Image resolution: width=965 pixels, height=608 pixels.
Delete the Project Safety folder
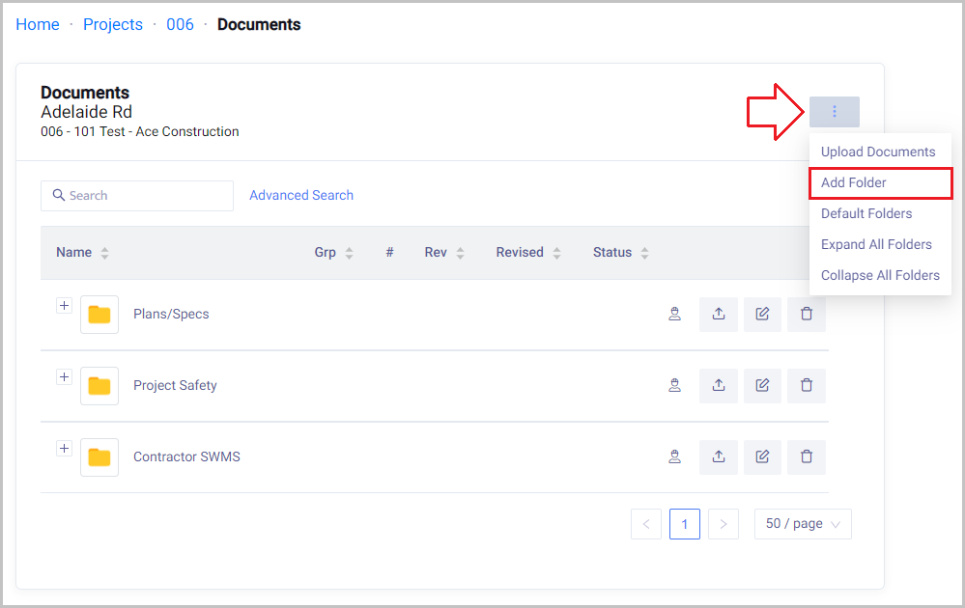(807, 386)
